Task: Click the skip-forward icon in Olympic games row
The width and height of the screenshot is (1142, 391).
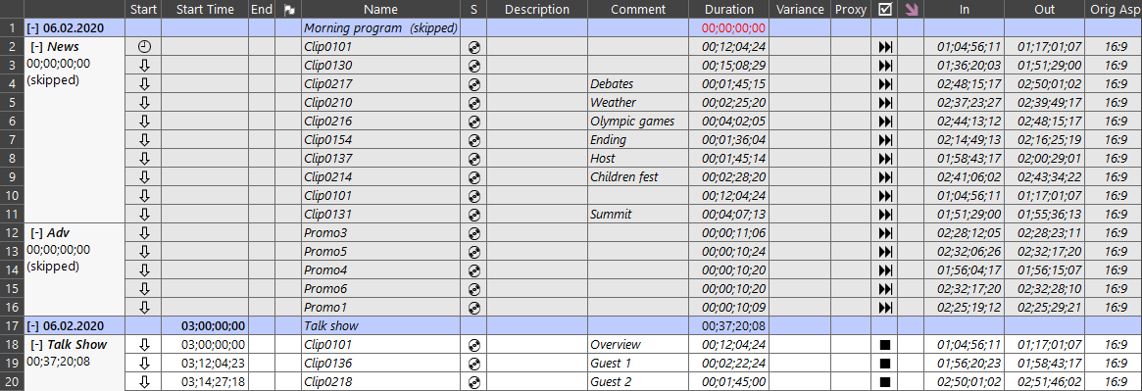Action: pos(885,122)
